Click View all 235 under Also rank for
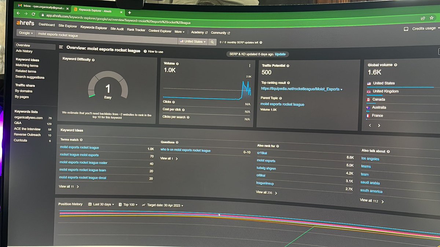Viewport: 440px width, 247px height. (x=266, y=192)
